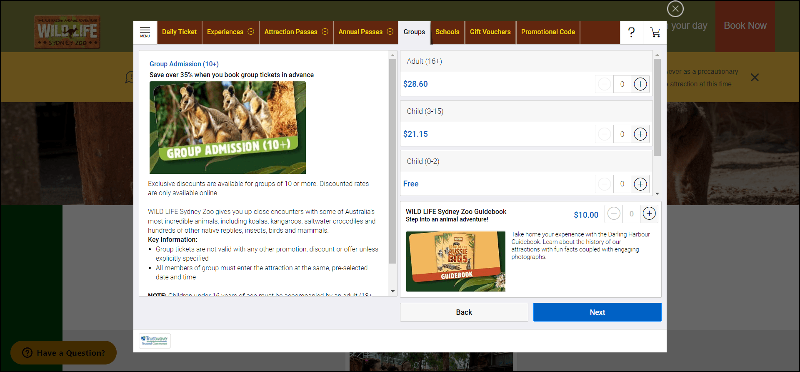Click the WILD LIFE Sydney Zoo Guidebook title
This screenshot has width=800, height=372.
coord(456,211)
